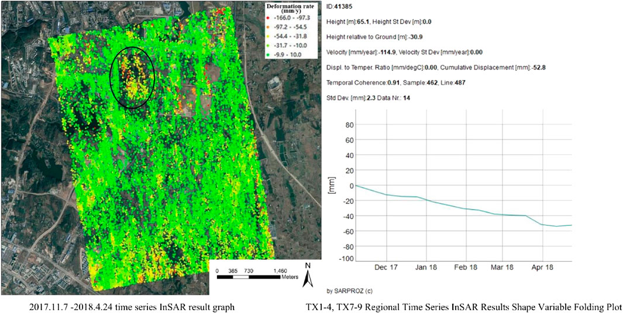The height and width of the screenshot is (313, 623).
Task: Click the 'Mar 18' x-axis label
Action: tap(503, 268)
